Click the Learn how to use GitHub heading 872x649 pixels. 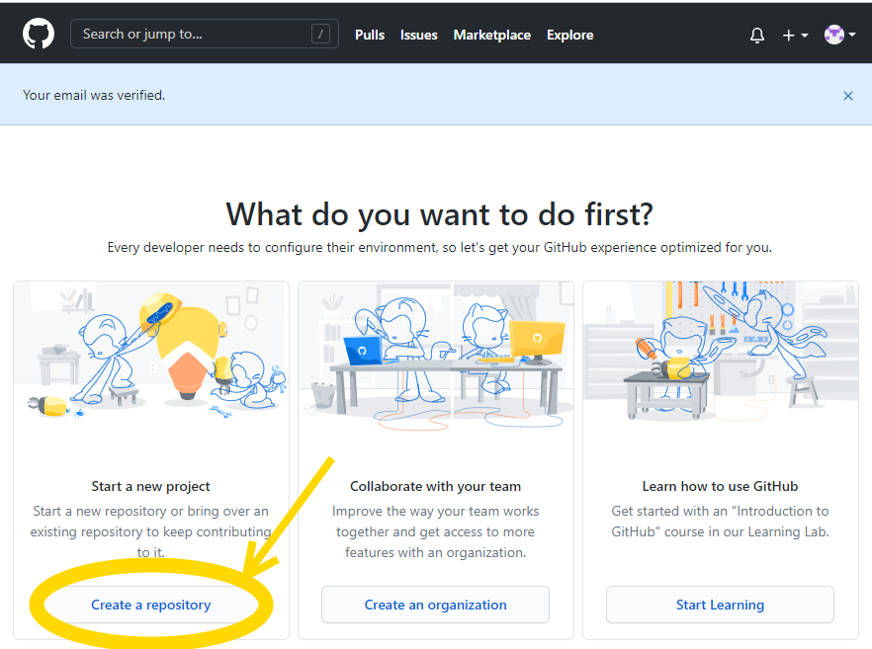pyautogui.click(x=720, y=486)
